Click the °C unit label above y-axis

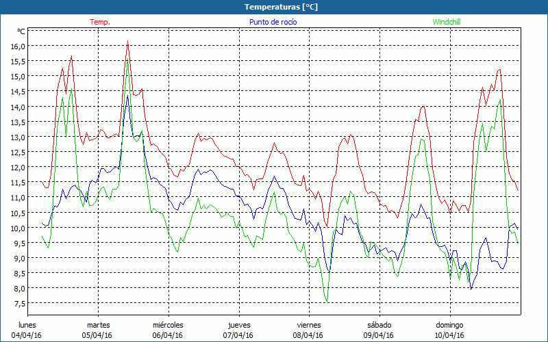pyautogui.click(x=21, y=31)
